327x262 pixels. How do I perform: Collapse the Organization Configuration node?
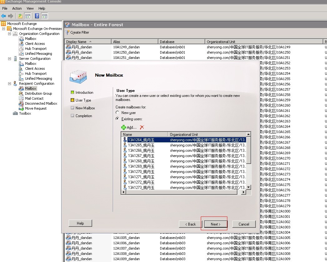pyautogui.click(x=9, y=34)
